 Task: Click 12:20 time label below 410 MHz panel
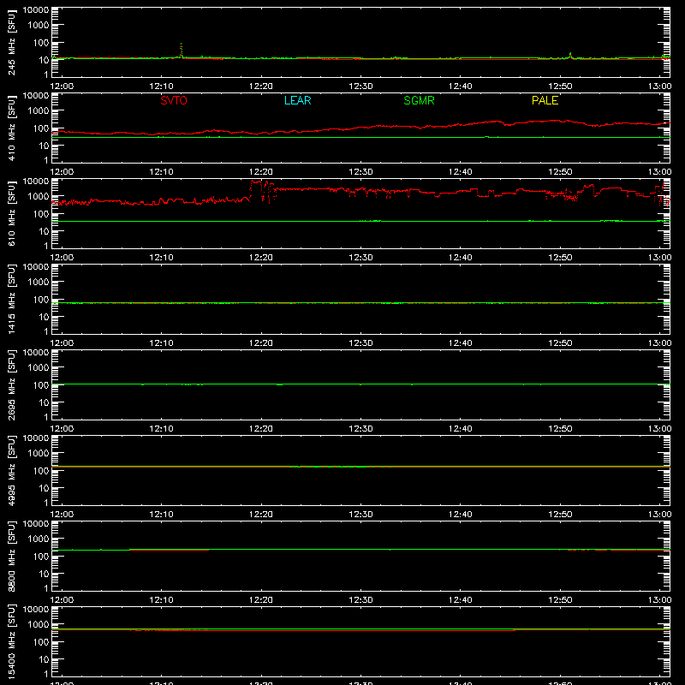pos(261,172)
